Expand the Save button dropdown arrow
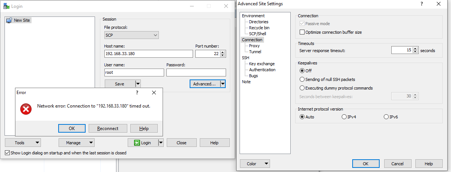The image size is (451, 172). tap(138, 84)
